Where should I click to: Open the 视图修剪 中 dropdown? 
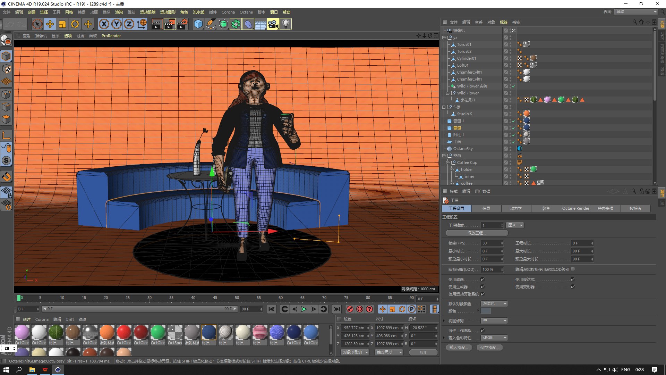494,320
